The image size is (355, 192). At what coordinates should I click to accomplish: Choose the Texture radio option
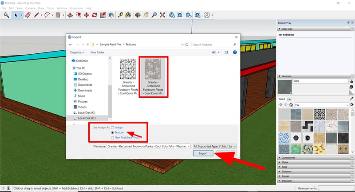(113, 132)
